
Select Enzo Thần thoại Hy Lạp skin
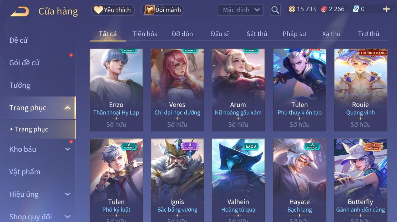click(x=116, y=90)
